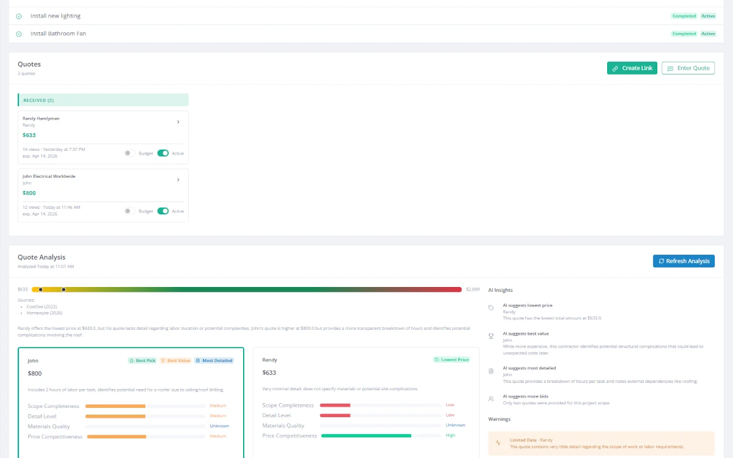Image resolution: width=733 pixels, height=458 pixels.
Task: Click the Enter Quote button
Action: click(x=688, y=68)
